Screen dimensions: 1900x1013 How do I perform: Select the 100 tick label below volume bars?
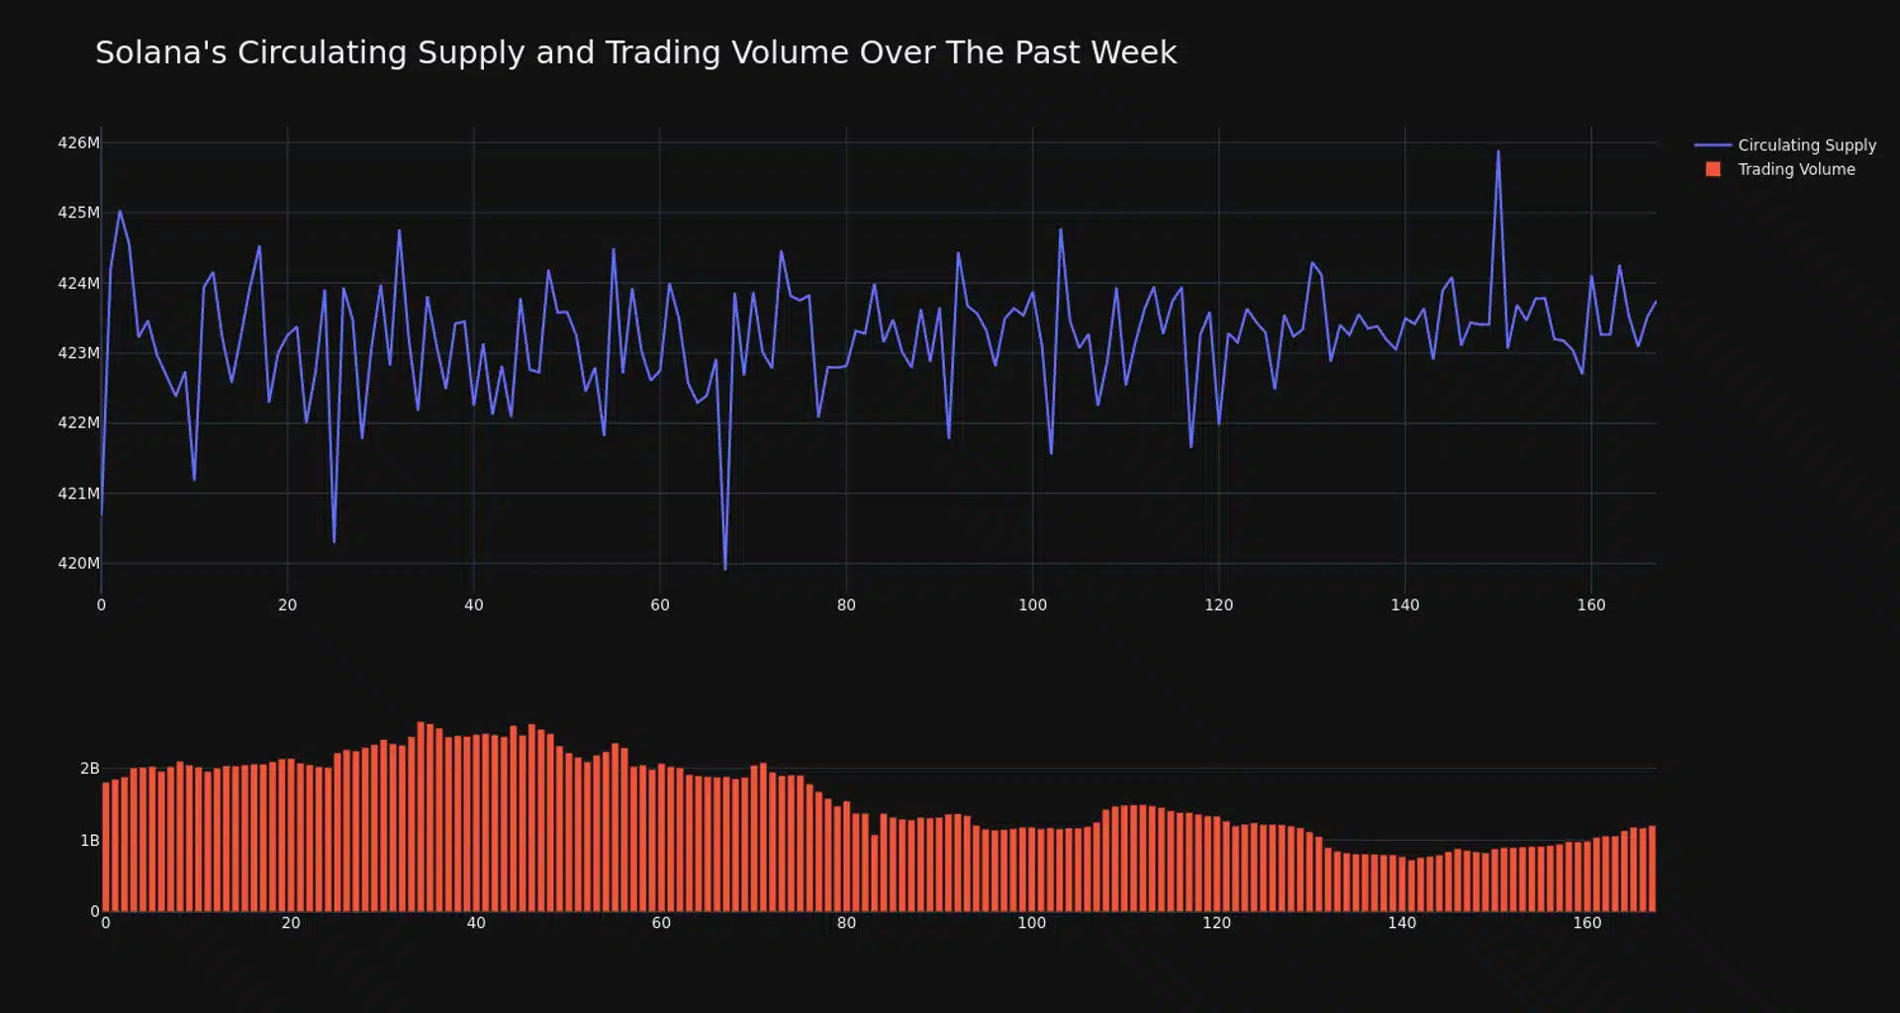(1031, 923)
